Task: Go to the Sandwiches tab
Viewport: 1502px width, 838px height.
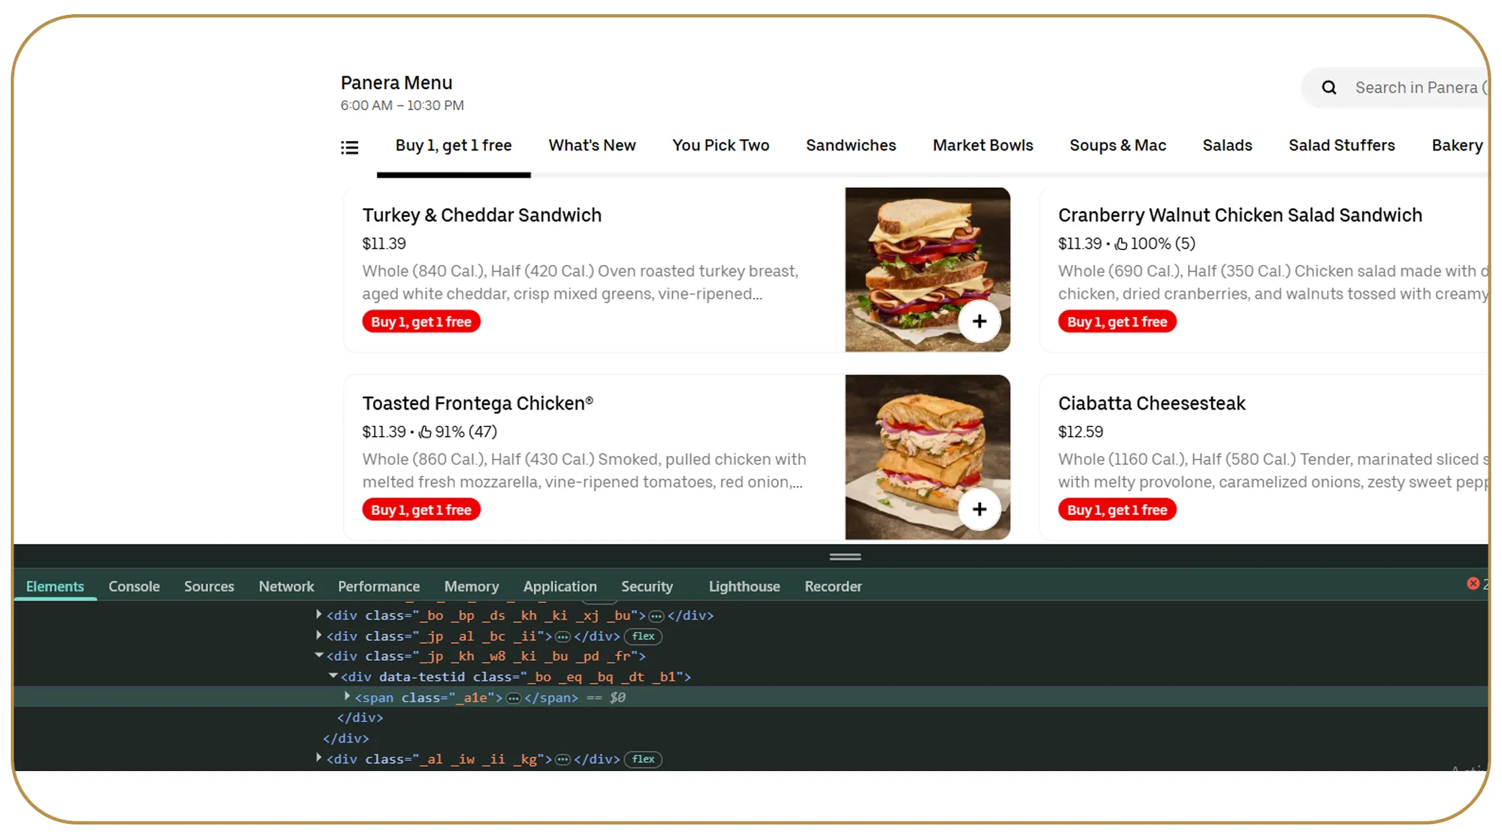Action: tap(851, 145)
